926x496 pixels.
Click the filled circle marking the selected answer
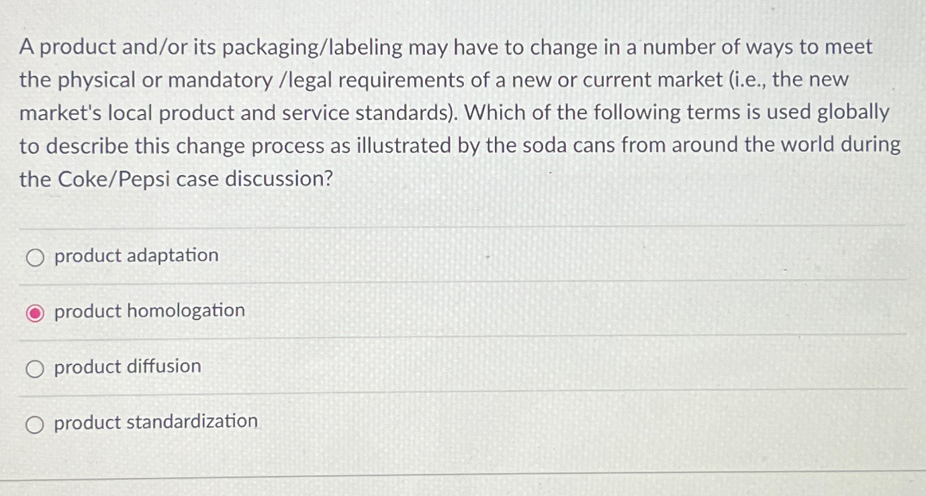pyautogui.click(x=35, y=311)
